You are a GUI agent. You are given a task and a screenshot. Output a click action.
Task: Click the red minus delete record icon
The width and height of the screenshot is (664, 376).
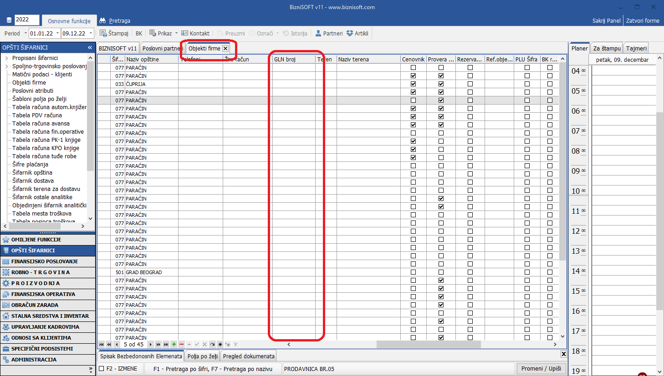click(x=181, y=345)
